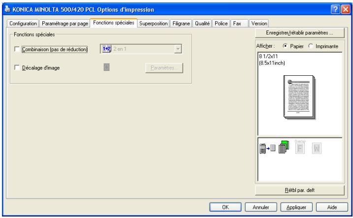Screen dimensions: 353x218
Task: Open the Aide button
Action: click(x=332, y=207)
